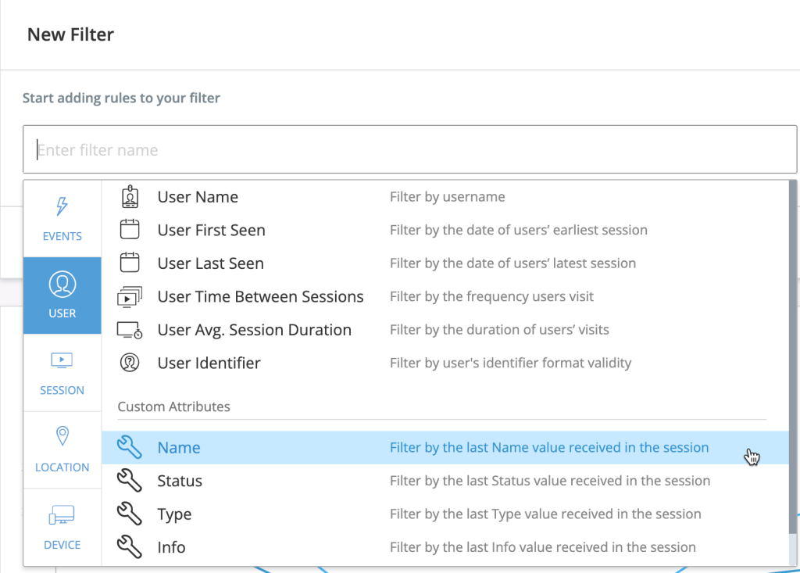Select the User Identifier filter option
800x573 pixels.
[209, 363]
